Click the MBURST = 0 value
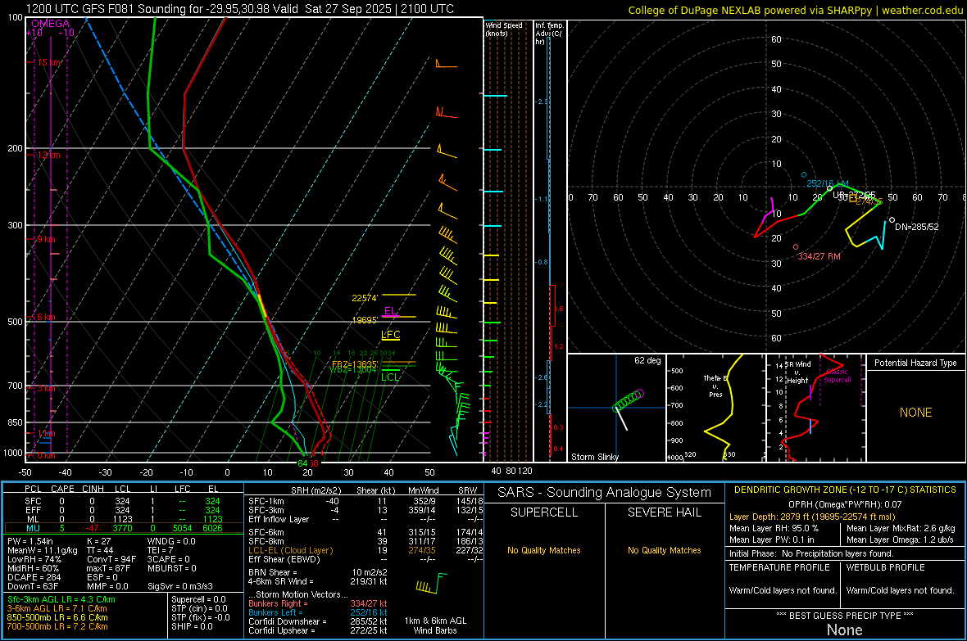Viewport: 967px width, 641px height. click(172, 568)
